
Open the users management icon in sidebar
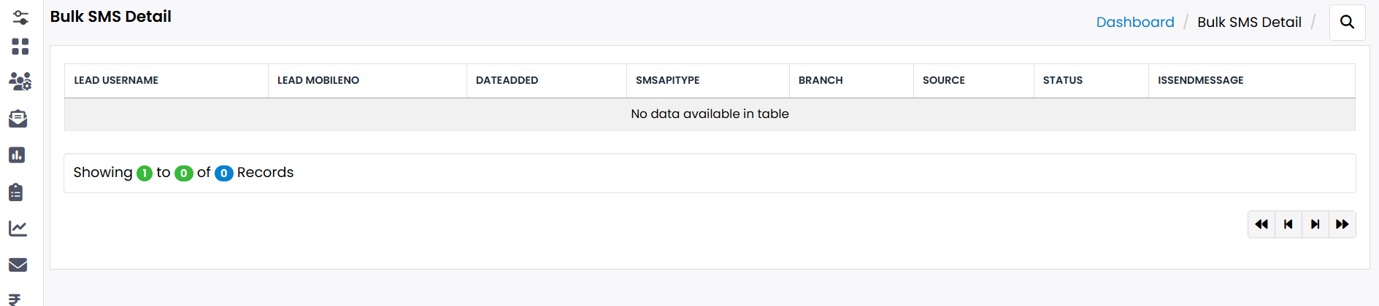[x=20, y=82]
